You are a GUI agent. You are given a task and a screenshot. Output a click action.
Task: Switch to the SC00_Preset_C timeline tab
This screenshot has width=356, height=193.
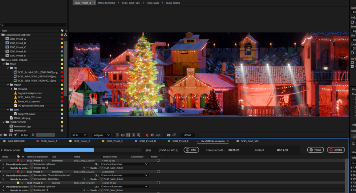[115, 141]
